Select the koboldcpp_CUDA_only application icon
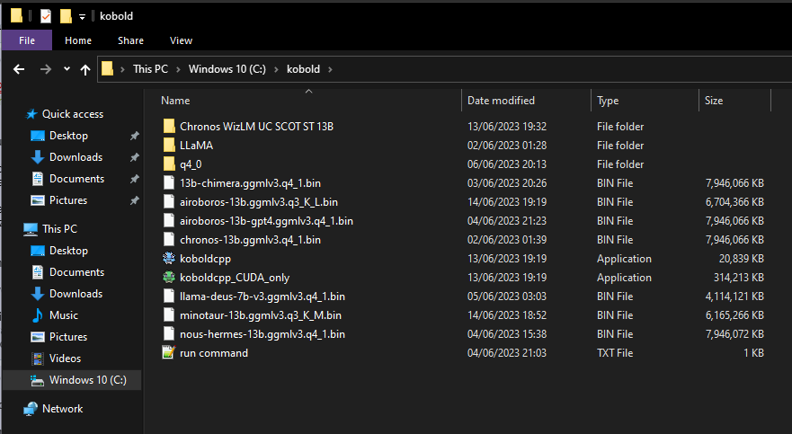The height and width of the screenshot is (434, 792). 169,278
